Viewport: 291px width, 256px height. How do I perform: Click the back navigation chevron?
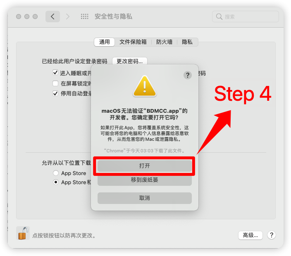pos(53,17)
